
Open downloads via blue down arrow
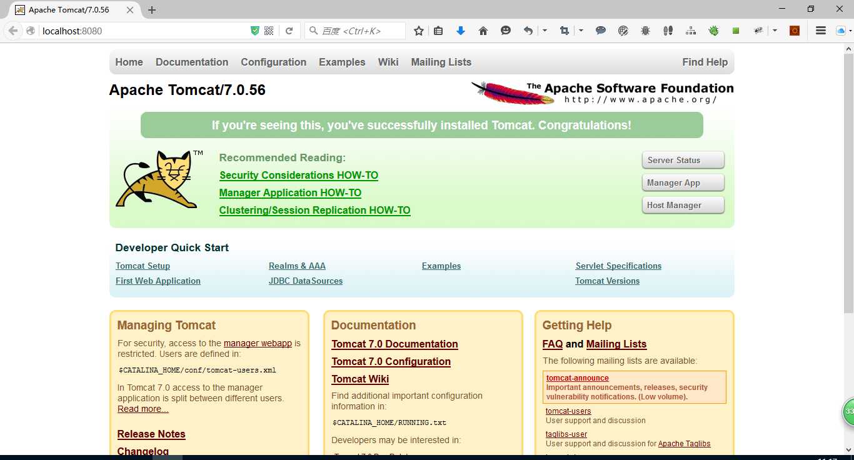click(x=461, y=31)
